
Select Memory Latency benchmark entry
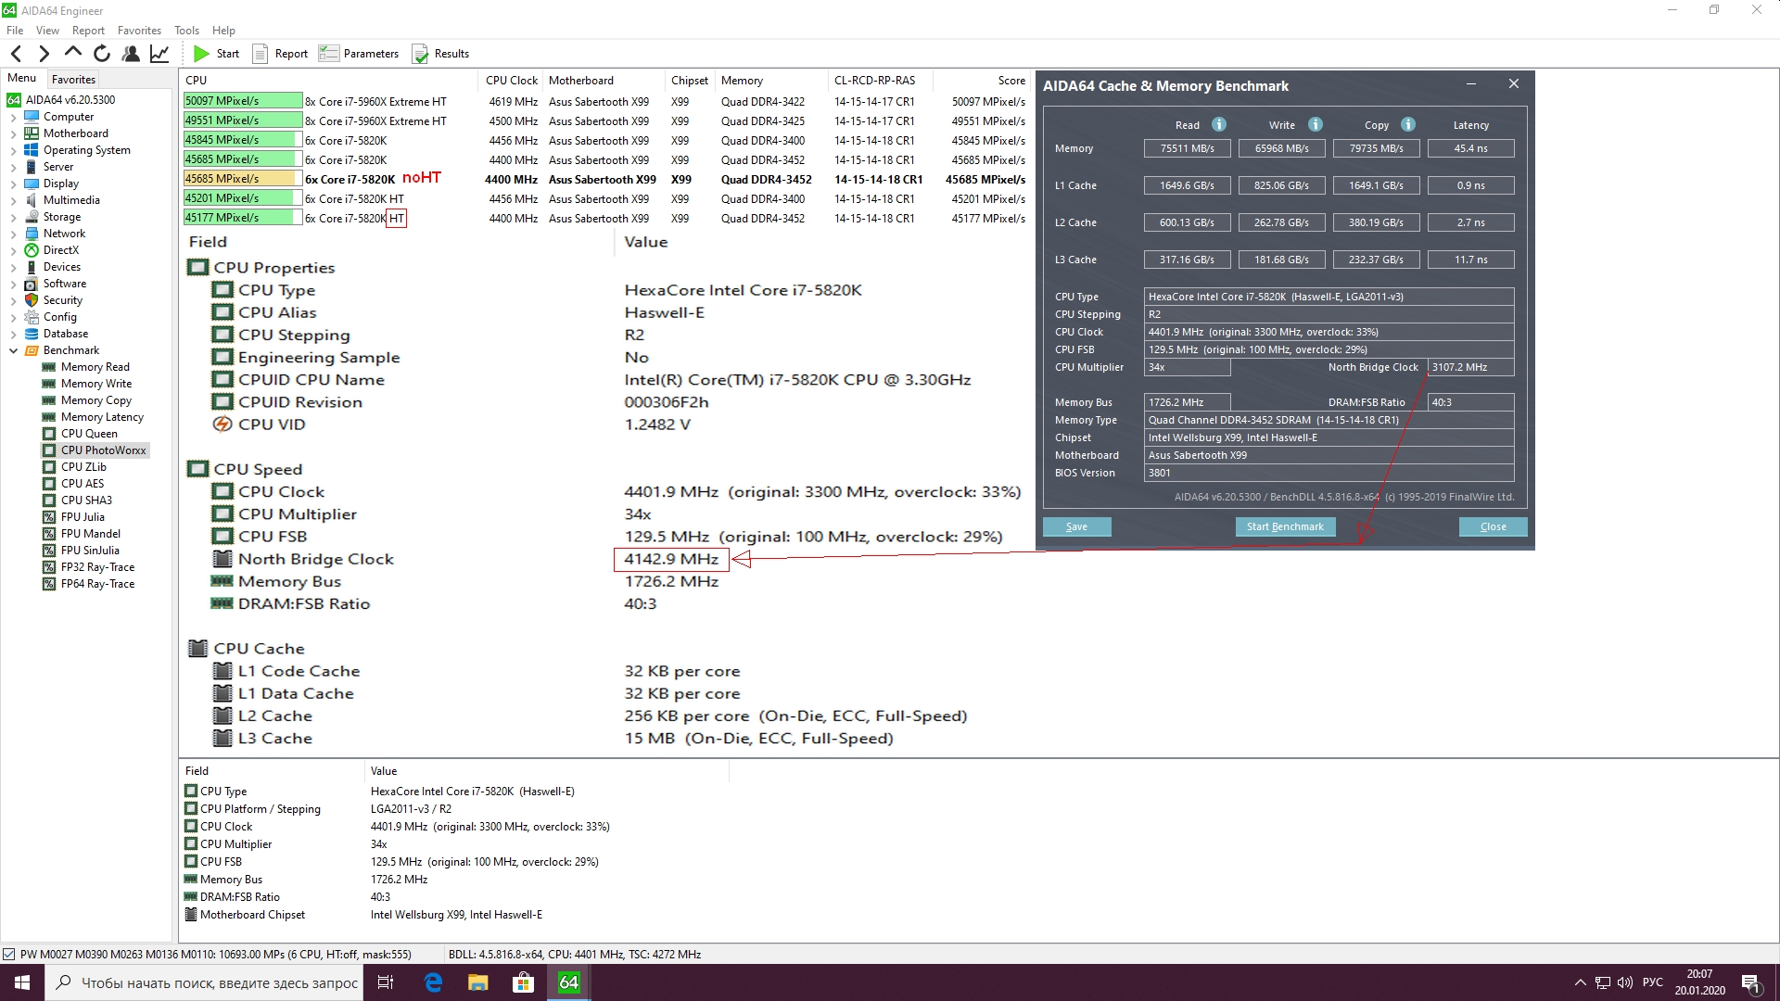click(x=102, y=417)
